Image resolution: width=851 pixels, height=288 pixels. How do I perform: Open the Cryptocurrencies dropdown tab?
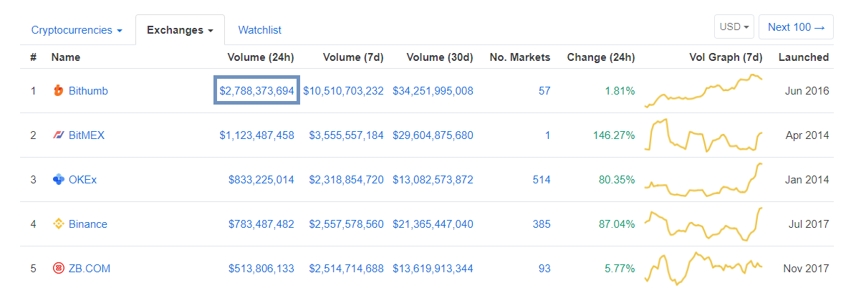(77, 30)
